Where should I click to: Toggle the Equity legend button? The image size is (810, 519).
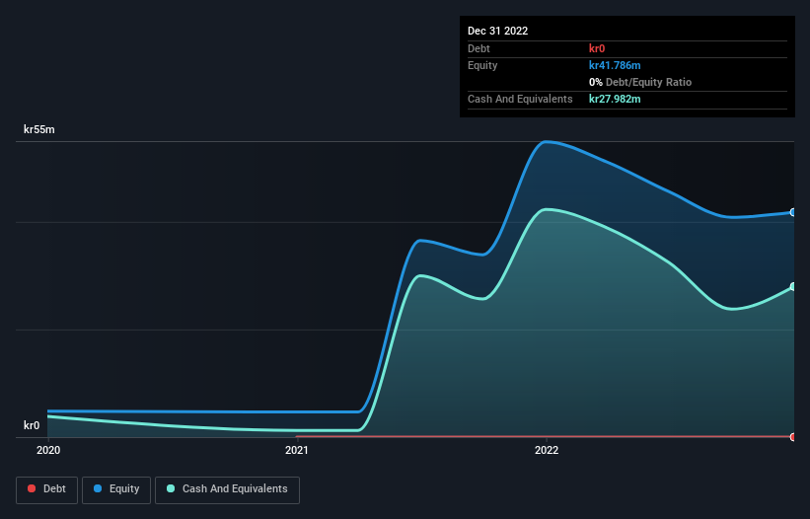pos(116,489)
